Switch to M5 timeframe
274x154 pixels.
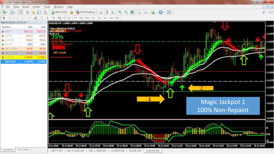(x=75, y=18)
